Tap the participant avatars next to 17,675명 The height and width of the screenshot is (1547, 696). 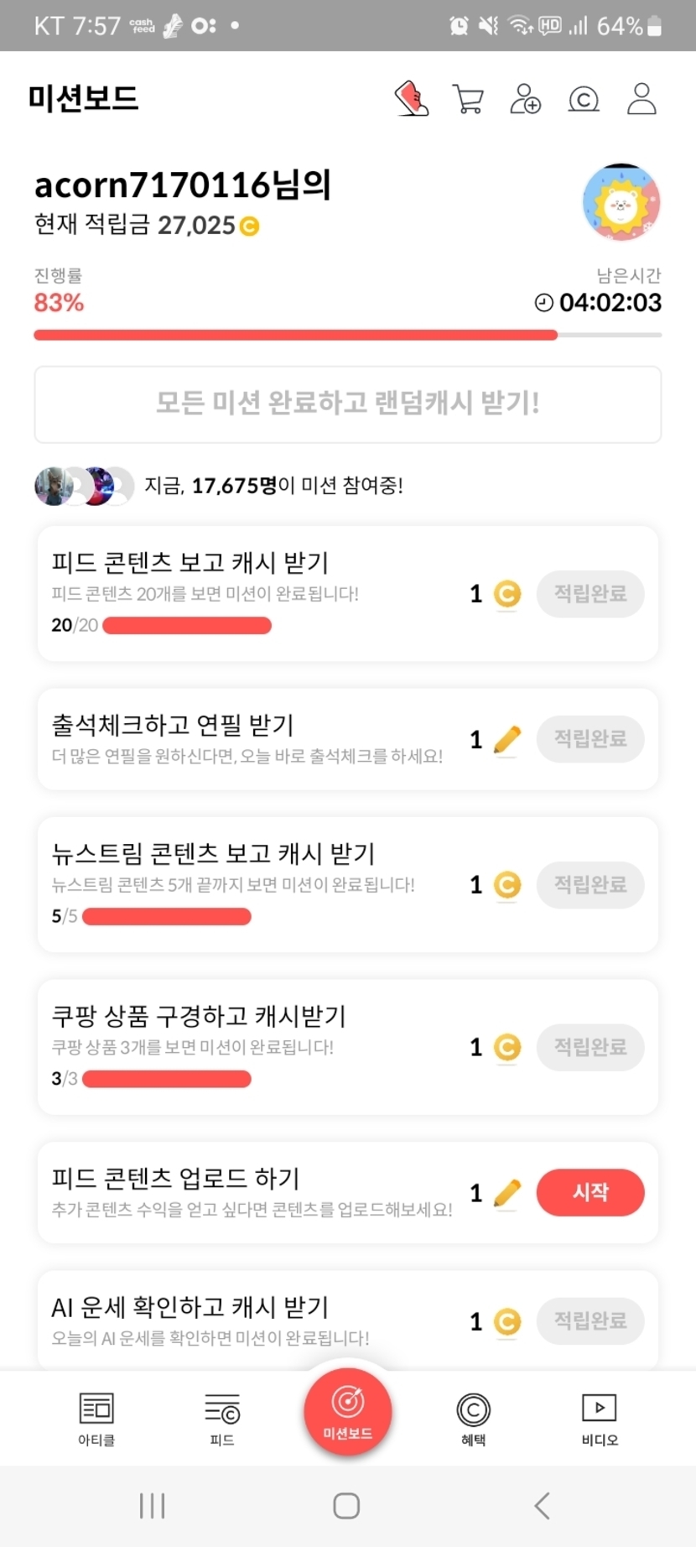coord(84,486)
